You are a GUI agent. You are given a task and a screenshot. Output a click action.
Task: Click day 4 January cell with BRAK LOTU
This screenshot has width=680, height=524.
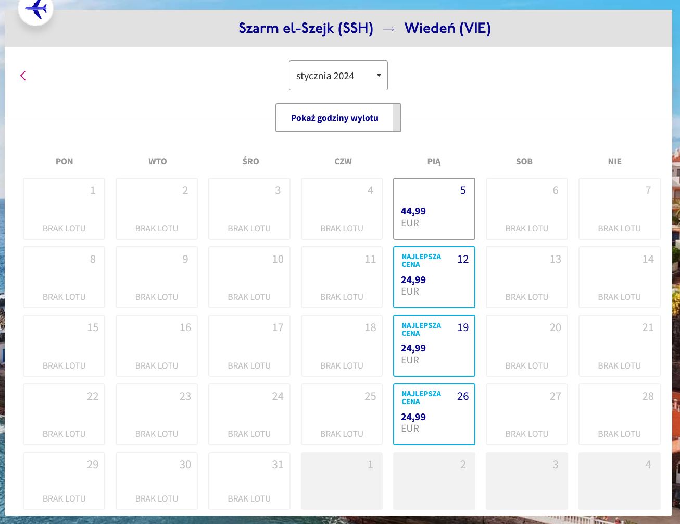342,209
